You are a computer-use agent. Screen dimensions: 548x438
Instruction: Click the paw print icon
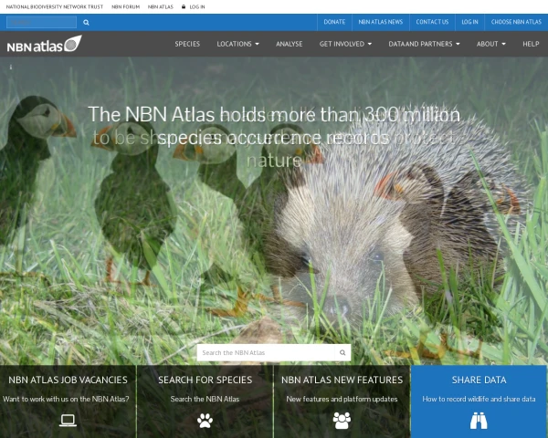(x=205, y=421)
